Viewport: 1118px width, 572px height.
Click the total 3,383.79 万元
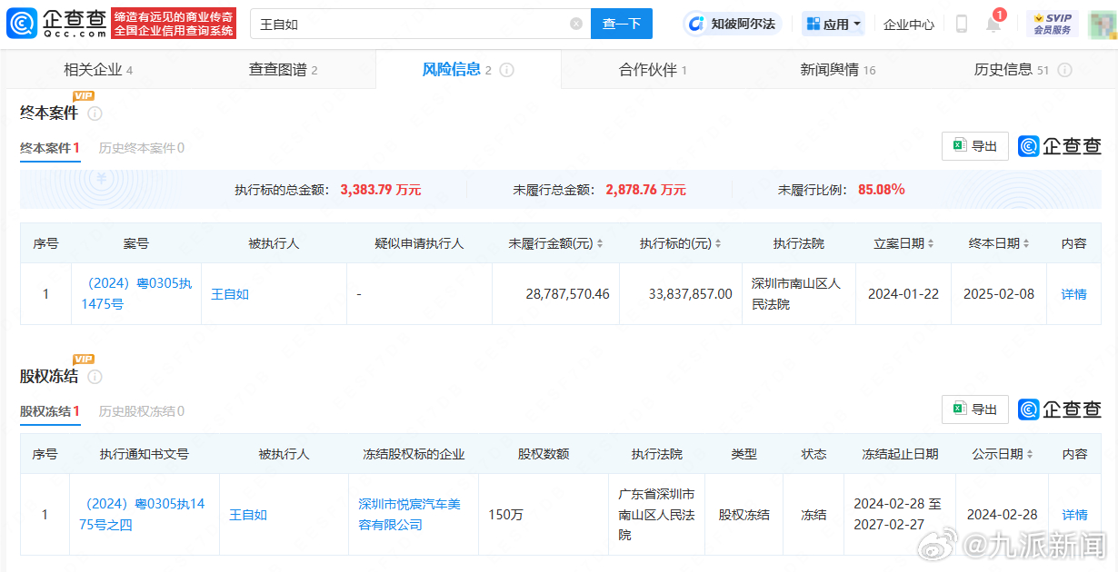[x=381, y=190]
